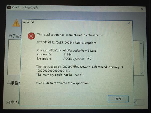Screen dimensions: 151x113
Task: Click the memory address 0x0000000000000018 text
Action: coord(53,71)
